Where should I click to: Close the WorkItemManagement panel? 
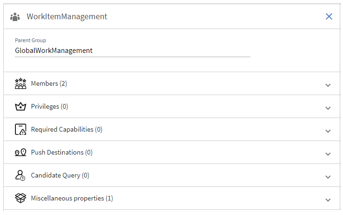329,16
